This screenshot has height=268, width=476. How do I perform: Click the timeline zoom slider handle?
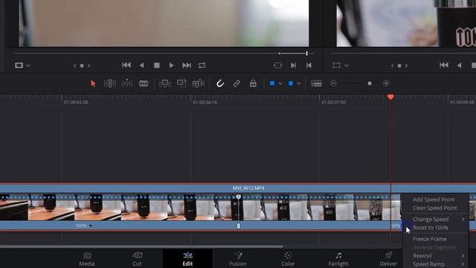point(370,83)
